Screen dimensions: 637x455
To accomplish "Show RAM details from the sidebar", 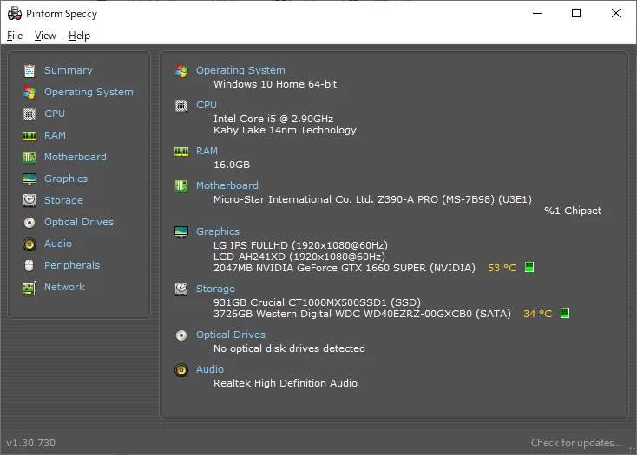I will coord(55,135).
